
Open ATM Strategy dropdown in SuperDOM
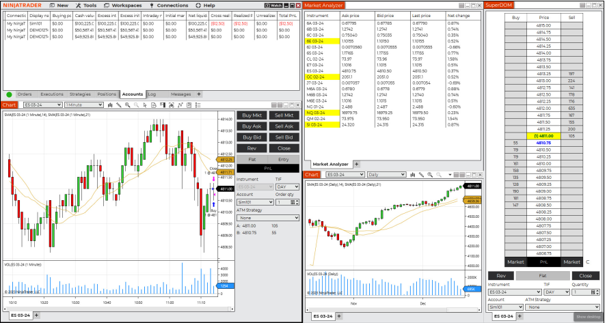pos(563,307)
